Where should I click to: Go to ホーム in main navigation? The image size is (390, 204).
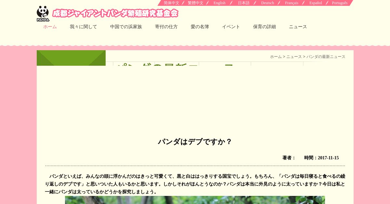coord(50,27)
